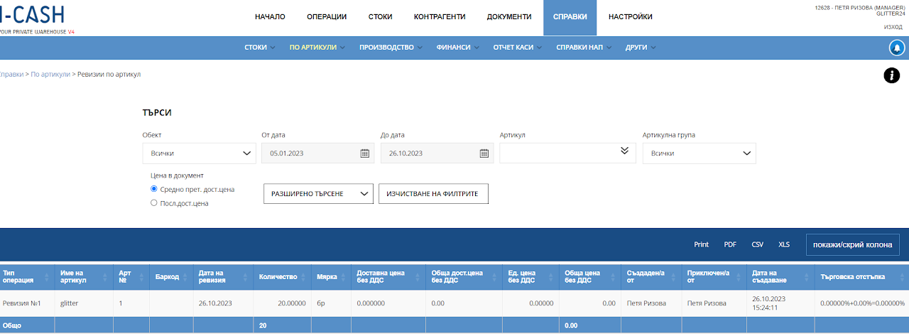909x336 pixels.
Task: Click покажи/скрий колона button
Action: 853,244
